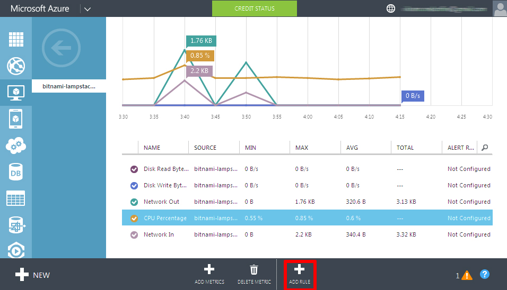507x290 pixels.
Task: Select the Mobile Services phone icon
Action: [16, 119]
